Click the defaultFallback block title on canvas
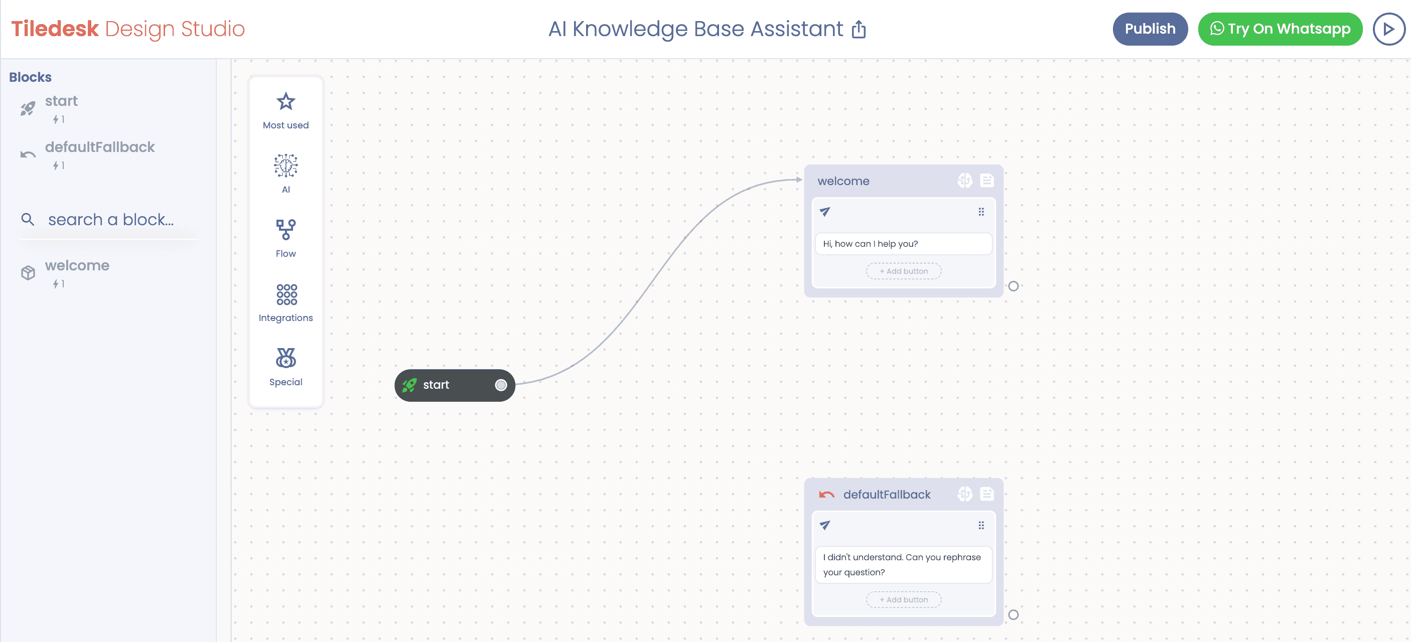 [x=887, y=495]
